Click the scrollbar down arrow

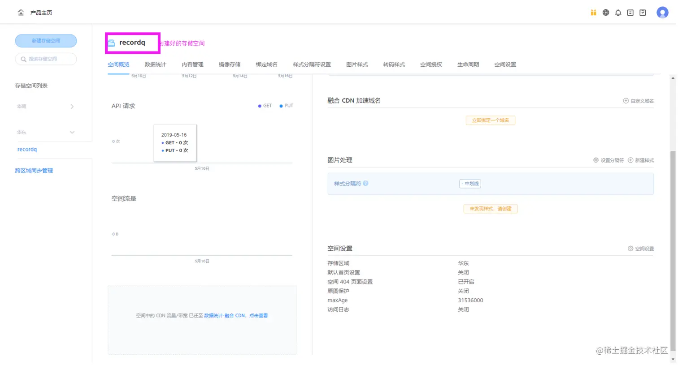click(673, 359)
